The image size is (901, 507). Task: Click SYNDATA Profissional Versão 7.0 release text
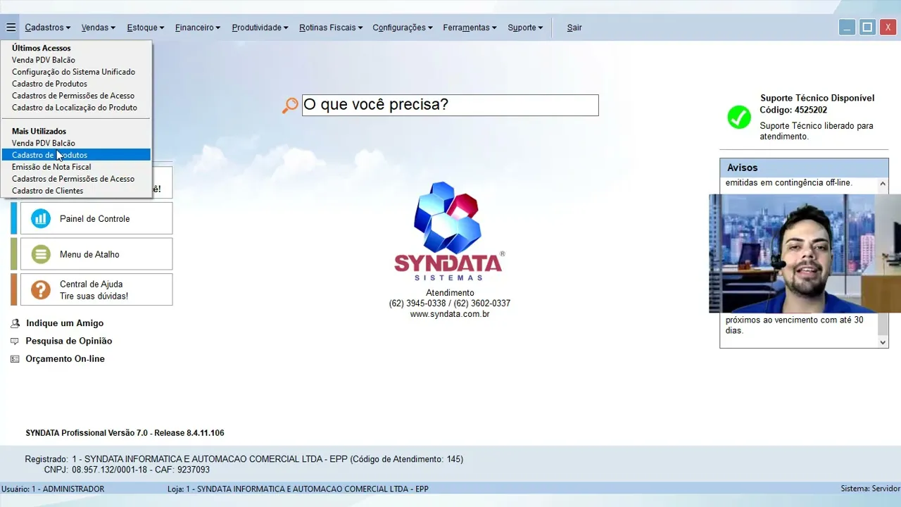click(x=125, y=433)
